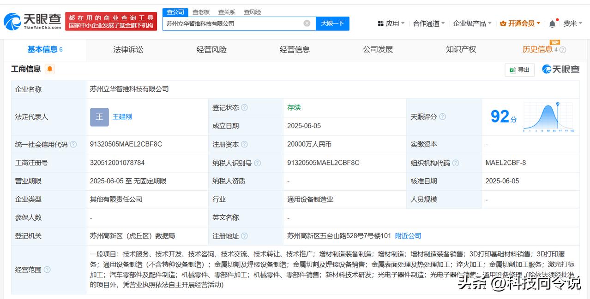
Task: Click the help icon beside 纳税人识别号
Action: [258, 163]
